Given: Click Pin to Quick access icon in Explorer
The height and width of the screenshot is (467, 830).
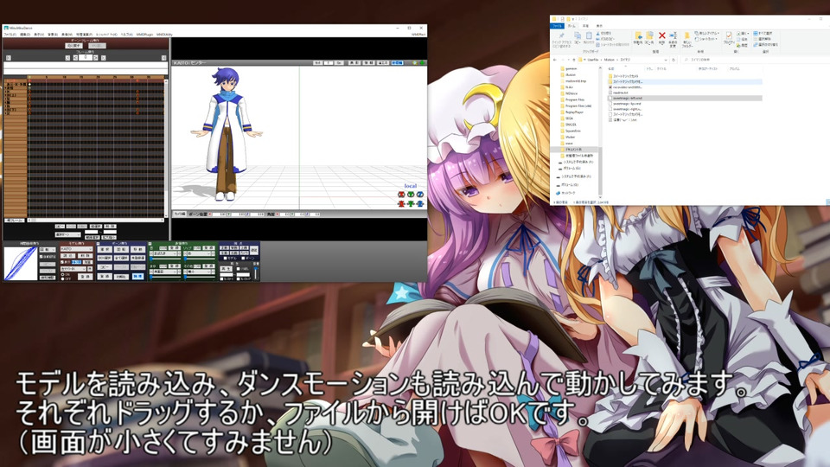Looking at the screenshot, I should point(562,36).
